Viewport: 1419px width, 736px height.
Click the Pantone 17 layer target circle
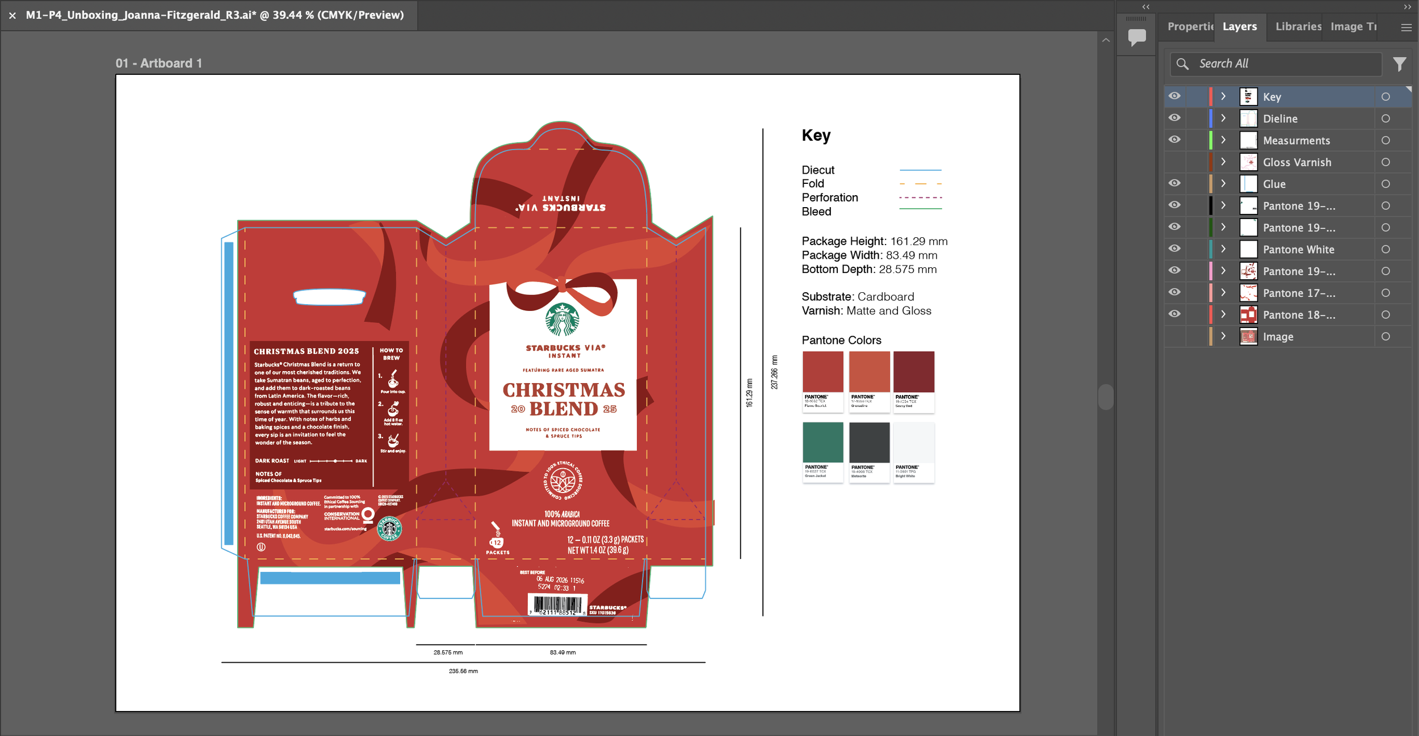(x=1386, y=293)
